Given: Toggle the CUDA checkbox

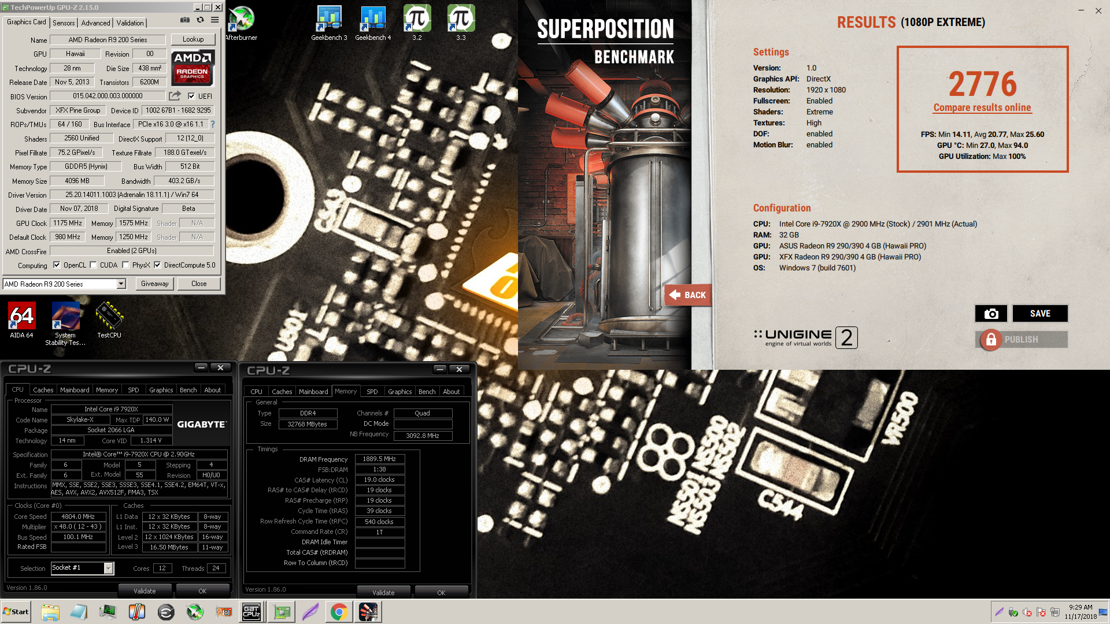Looking at the screenshot, I should coord(93,265).
